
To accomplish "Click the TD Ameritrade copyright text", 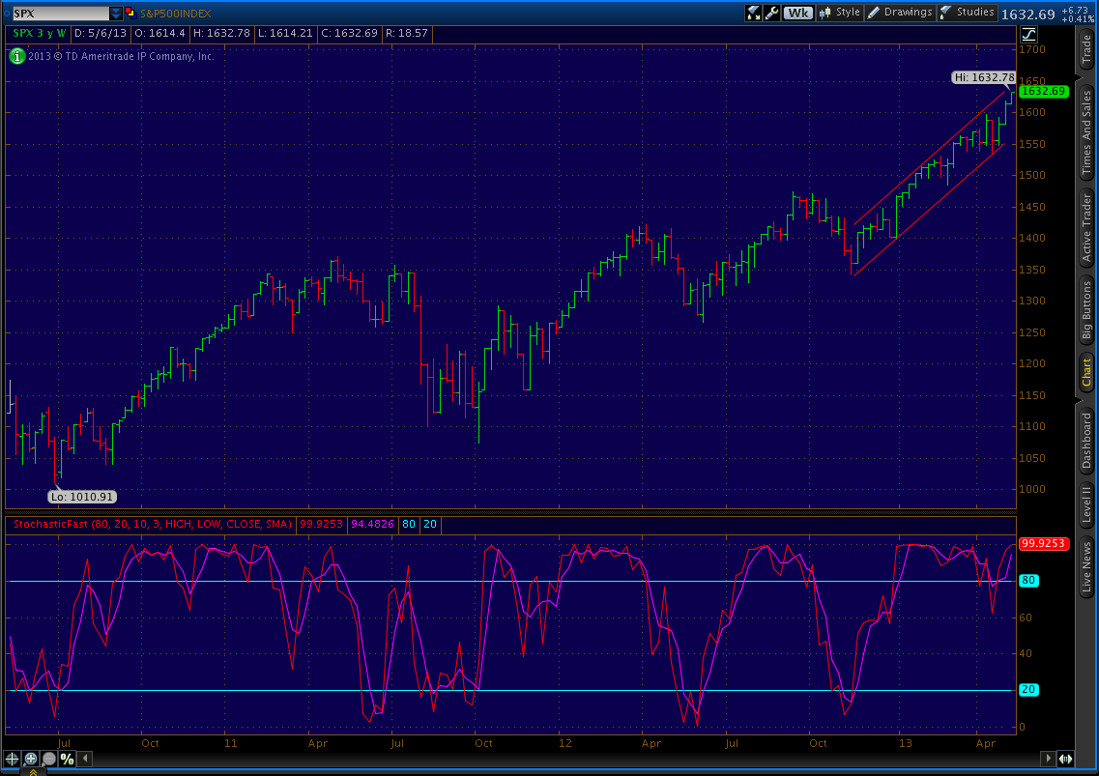I will (x=121, y=56).
